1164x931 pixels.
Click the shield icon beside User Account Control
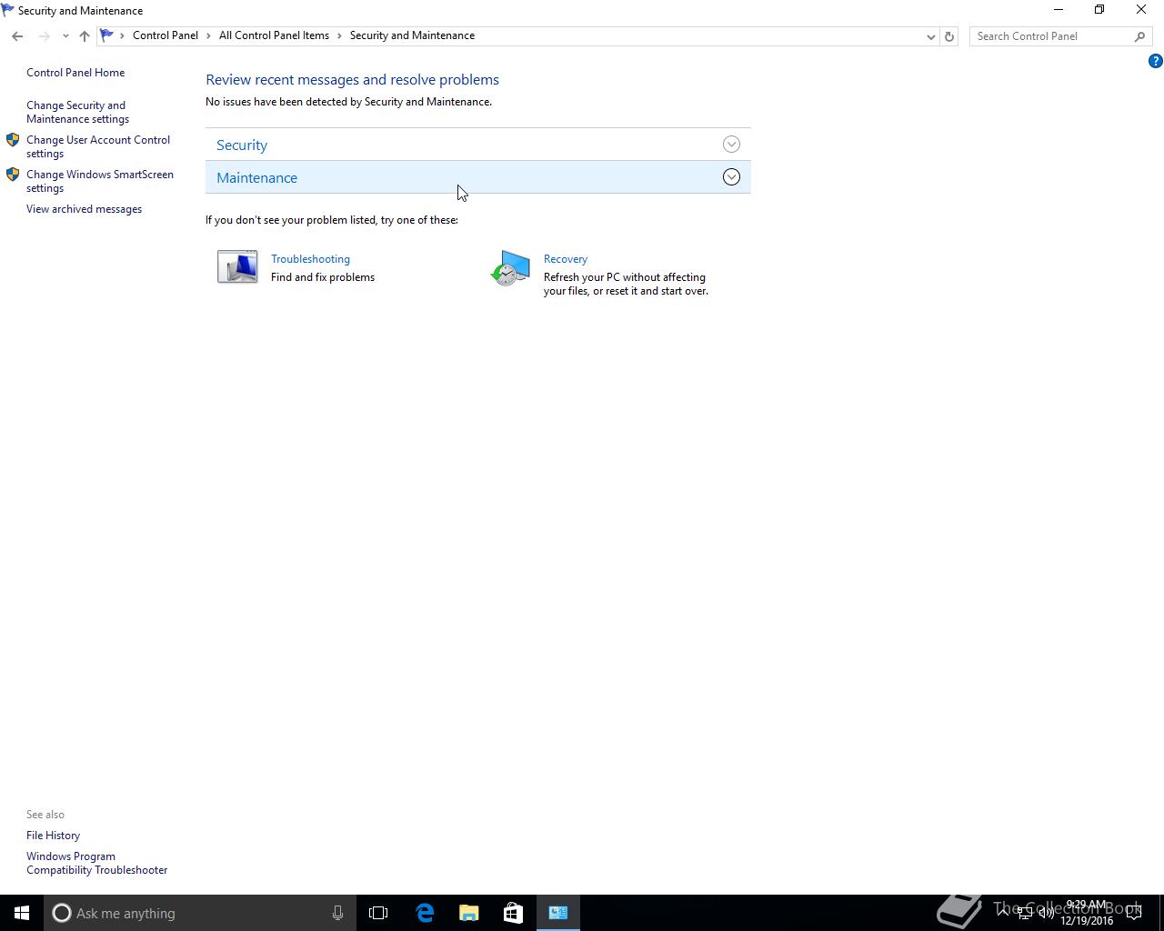13,140
